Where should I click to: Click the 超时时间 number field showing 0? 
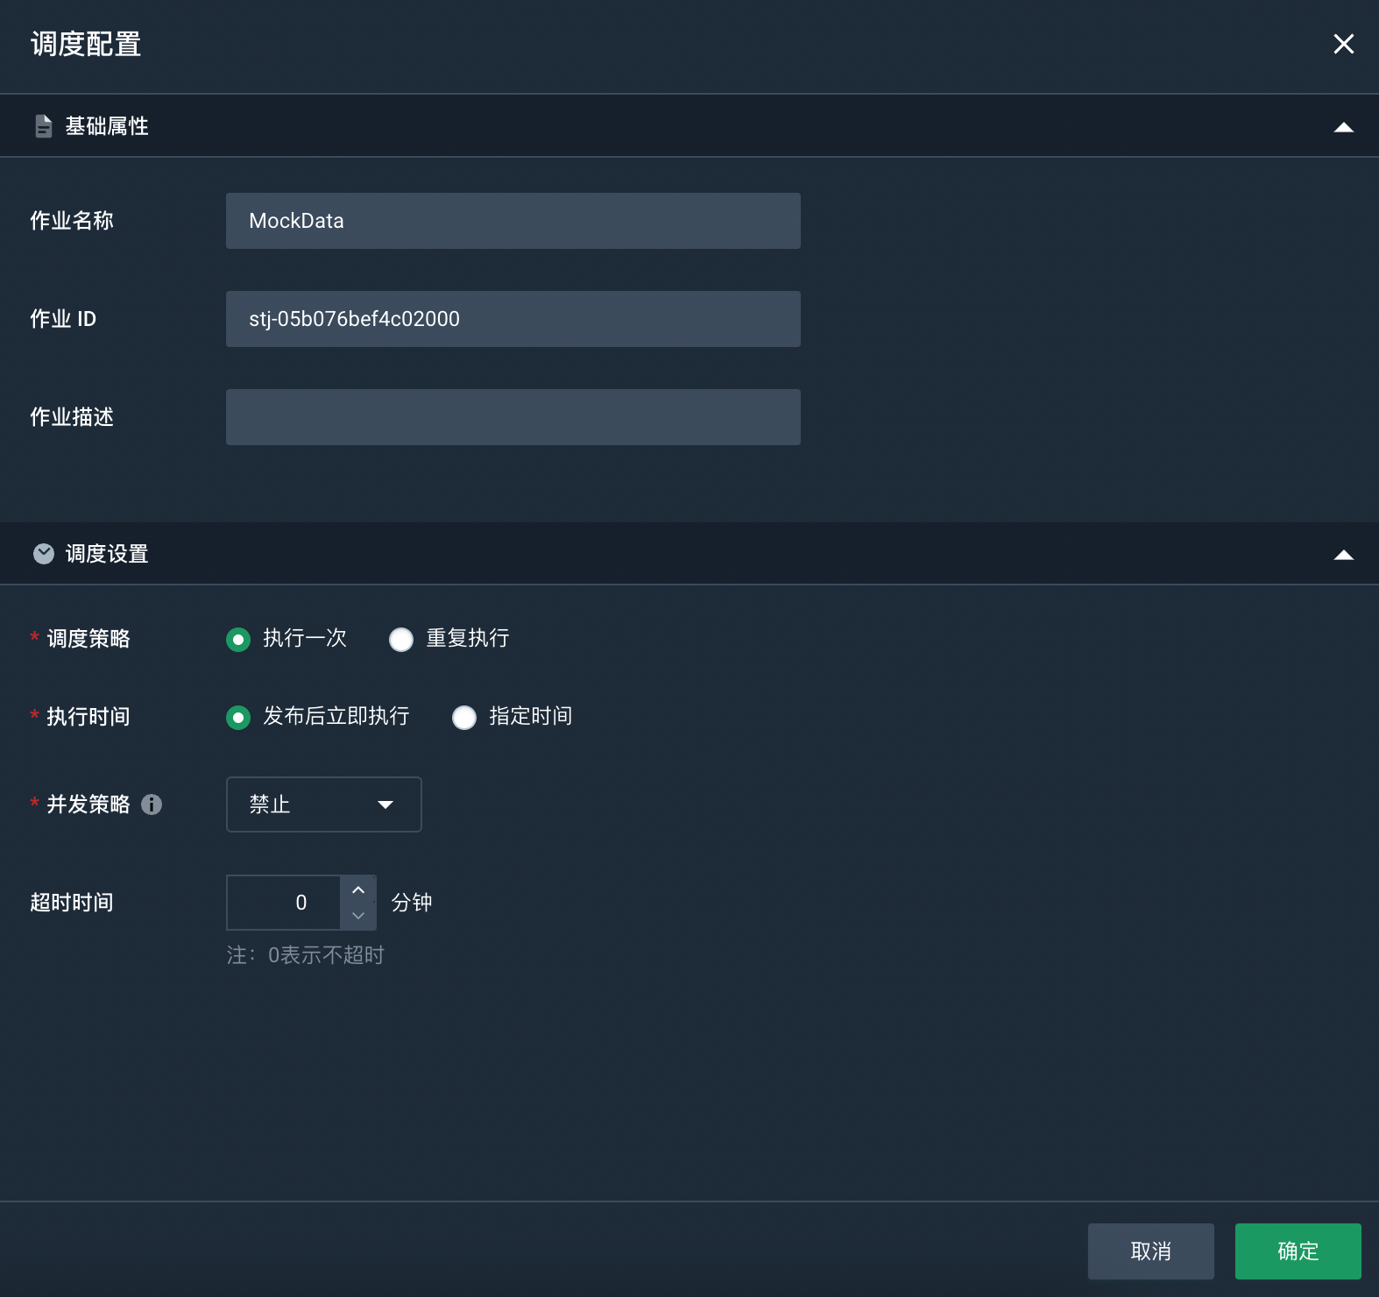coord(283,903)
